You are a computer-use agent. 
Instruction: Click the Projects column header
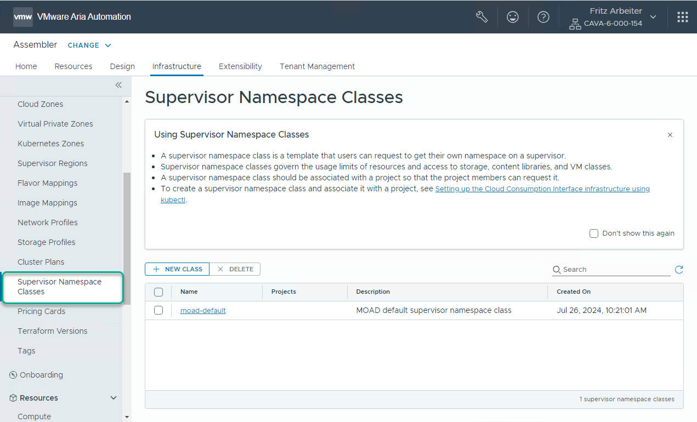(284, 292)
